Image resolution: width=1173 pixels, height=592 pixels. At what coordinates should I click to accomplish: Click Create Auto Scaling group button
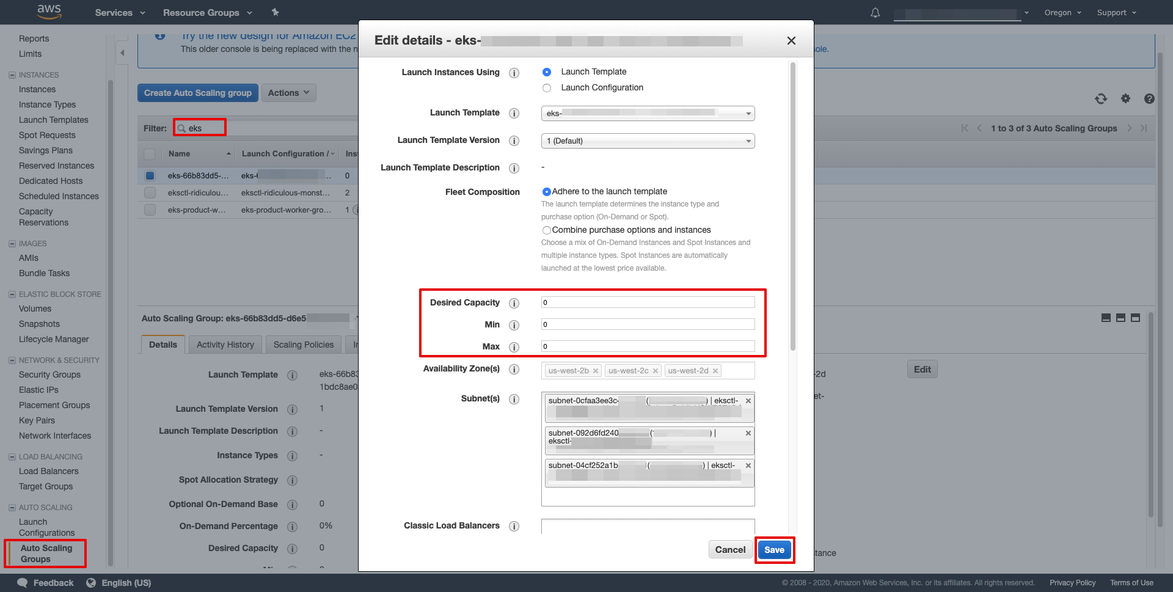coord(197,93)
